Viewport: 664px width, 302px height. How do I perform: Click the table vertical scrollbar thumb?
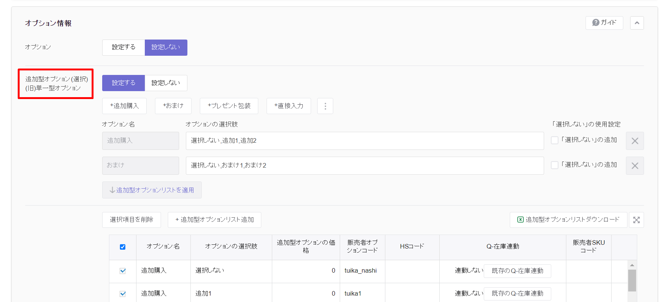coord(632,280)
